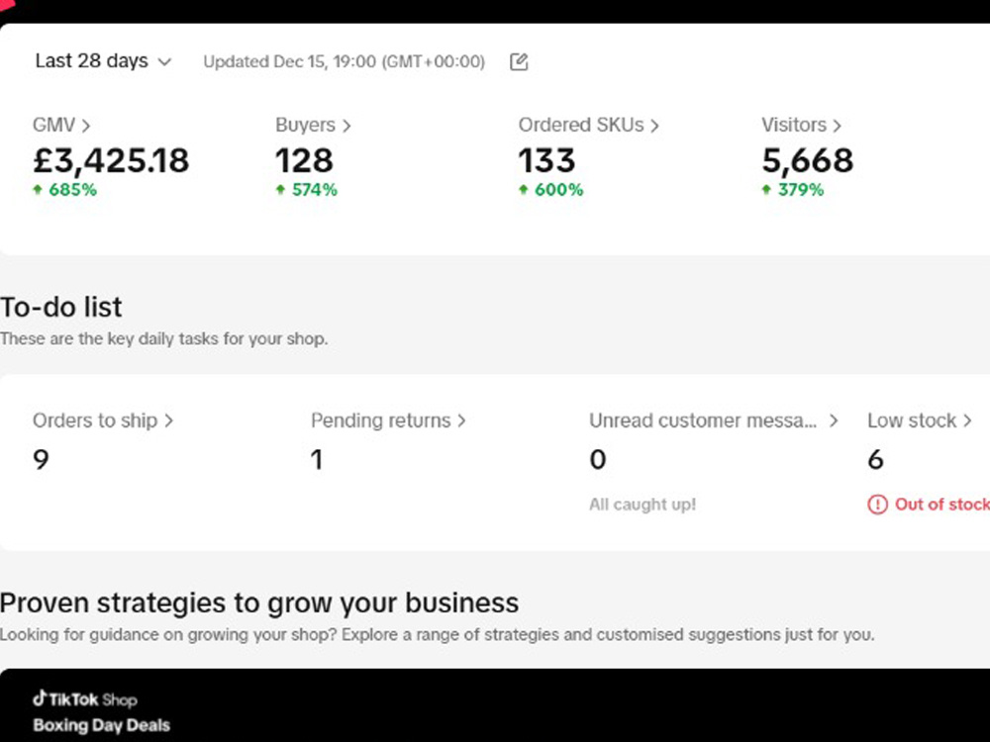Click the chevron next to GMV
Viewport: 990px width, 742px height.
(x=86, y=126)
